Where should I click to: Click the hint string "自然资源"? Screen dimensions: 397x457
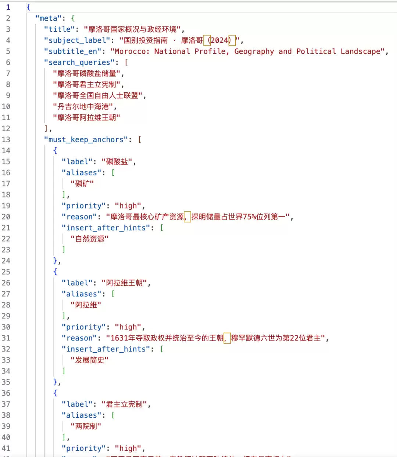tap(89, 239)
